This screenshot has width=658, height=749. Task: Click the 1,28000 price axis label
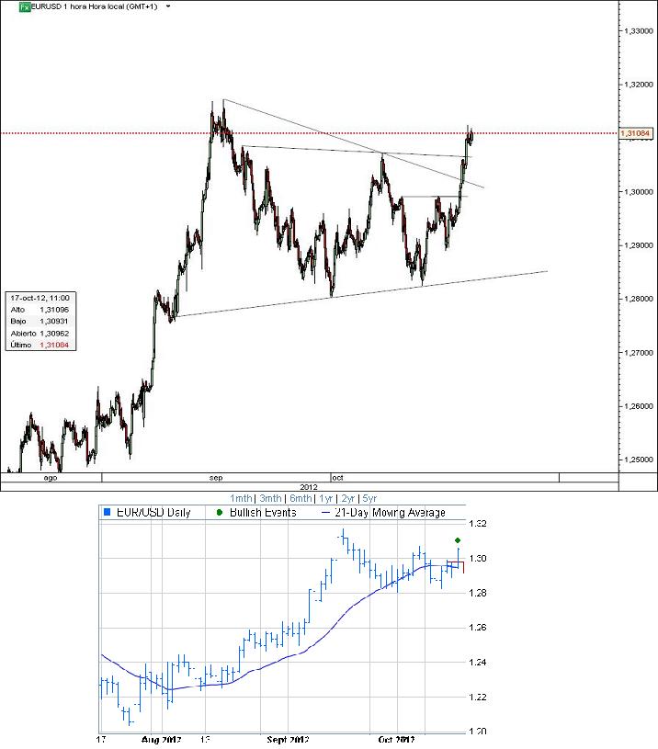(x=639, y=299)
